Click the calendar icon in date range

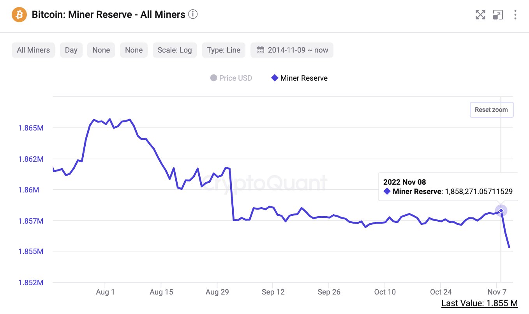(260, 50)
